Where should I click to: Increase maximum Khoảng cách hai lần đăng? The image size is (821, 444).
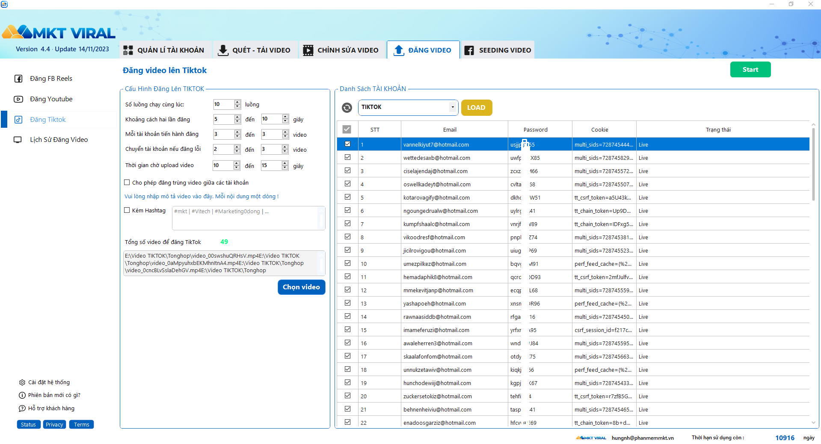(x=285, y=117)
